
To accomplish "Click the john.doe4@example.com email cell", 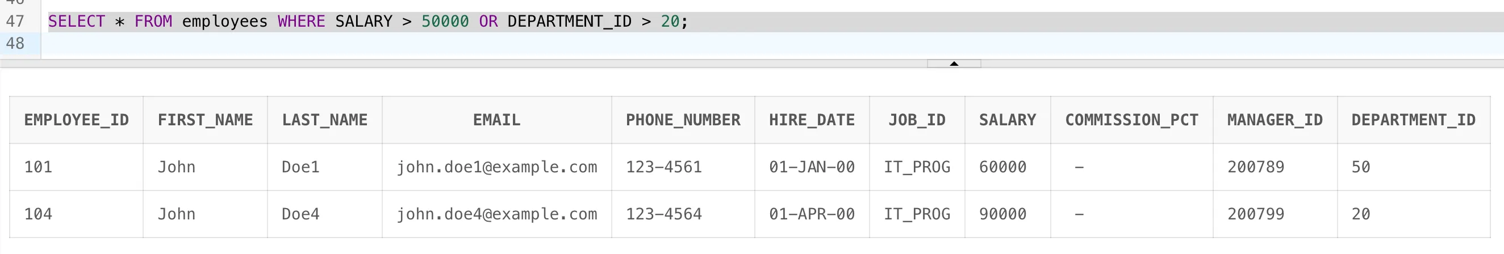I will (496, 214).
